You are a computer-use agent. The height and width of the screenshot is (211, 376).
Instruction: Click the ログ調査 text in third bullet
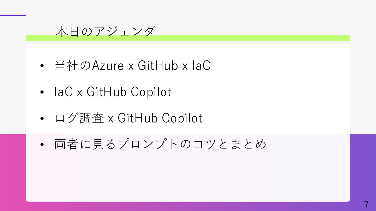(x=79, y=118)
